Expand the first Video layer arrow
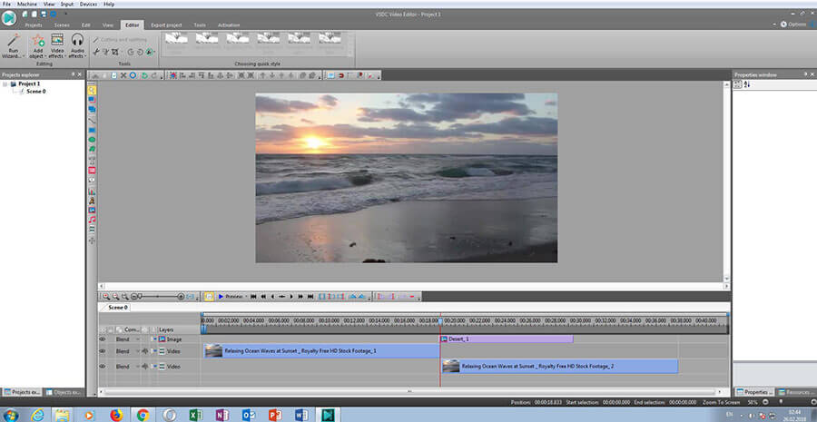Viewport: 817px width, 422px height. pyautogui.click(x=154, y=352)
